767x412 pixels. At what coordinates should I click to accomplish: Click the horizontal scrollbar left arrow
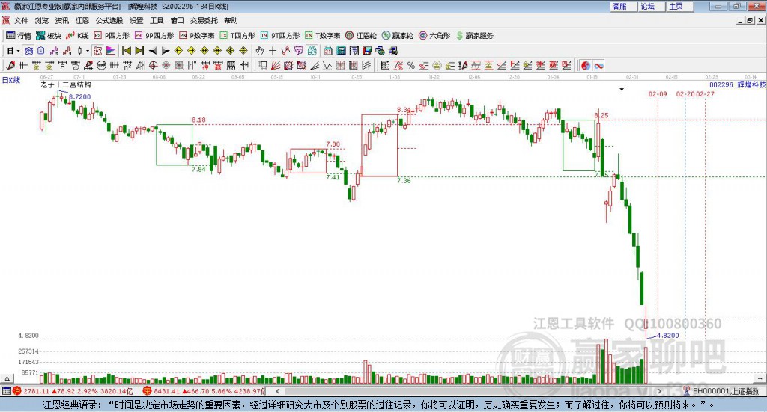pyautogui.click(x=277, y=391)
